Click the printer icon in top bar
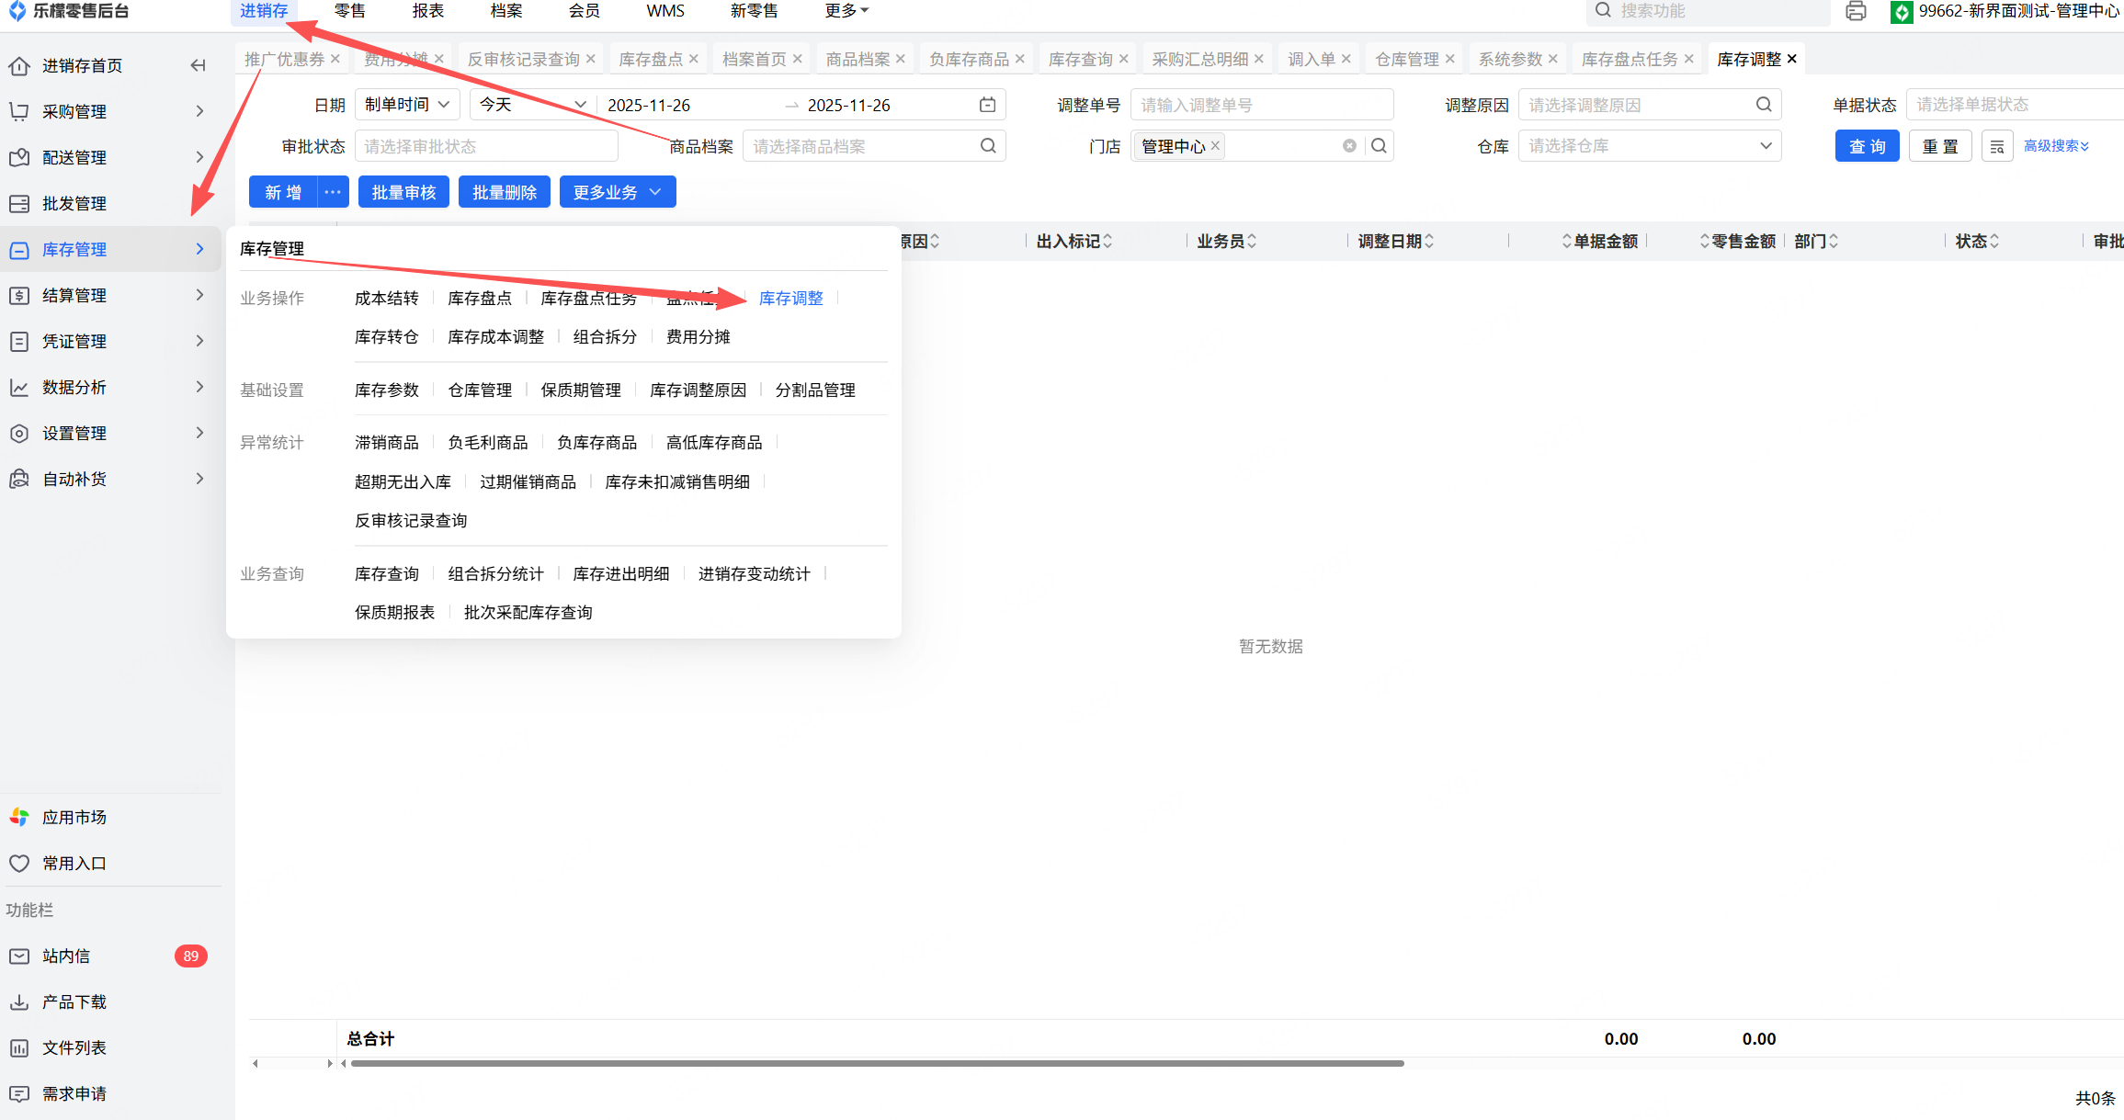Viewport: 2124px width, 1120px height. 1856,11
